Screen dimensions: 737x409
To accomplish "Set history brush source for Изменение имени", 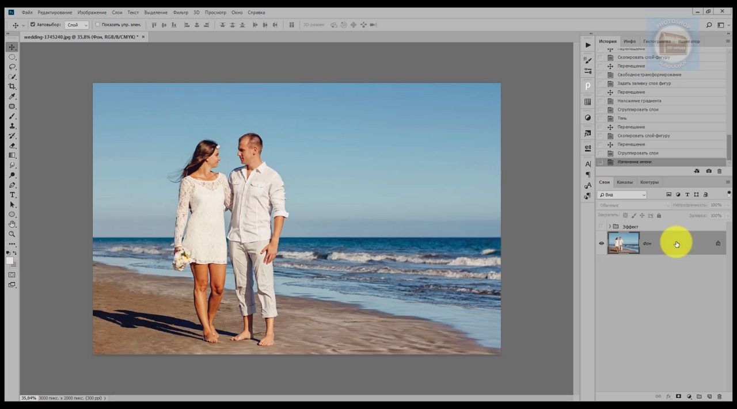I will pyautogui.click(x=601, y=162).
